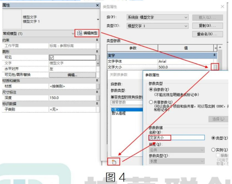Click the Edit Type (编辑类型) button
This screenshot has width=232, height=184.
[87, 33]
